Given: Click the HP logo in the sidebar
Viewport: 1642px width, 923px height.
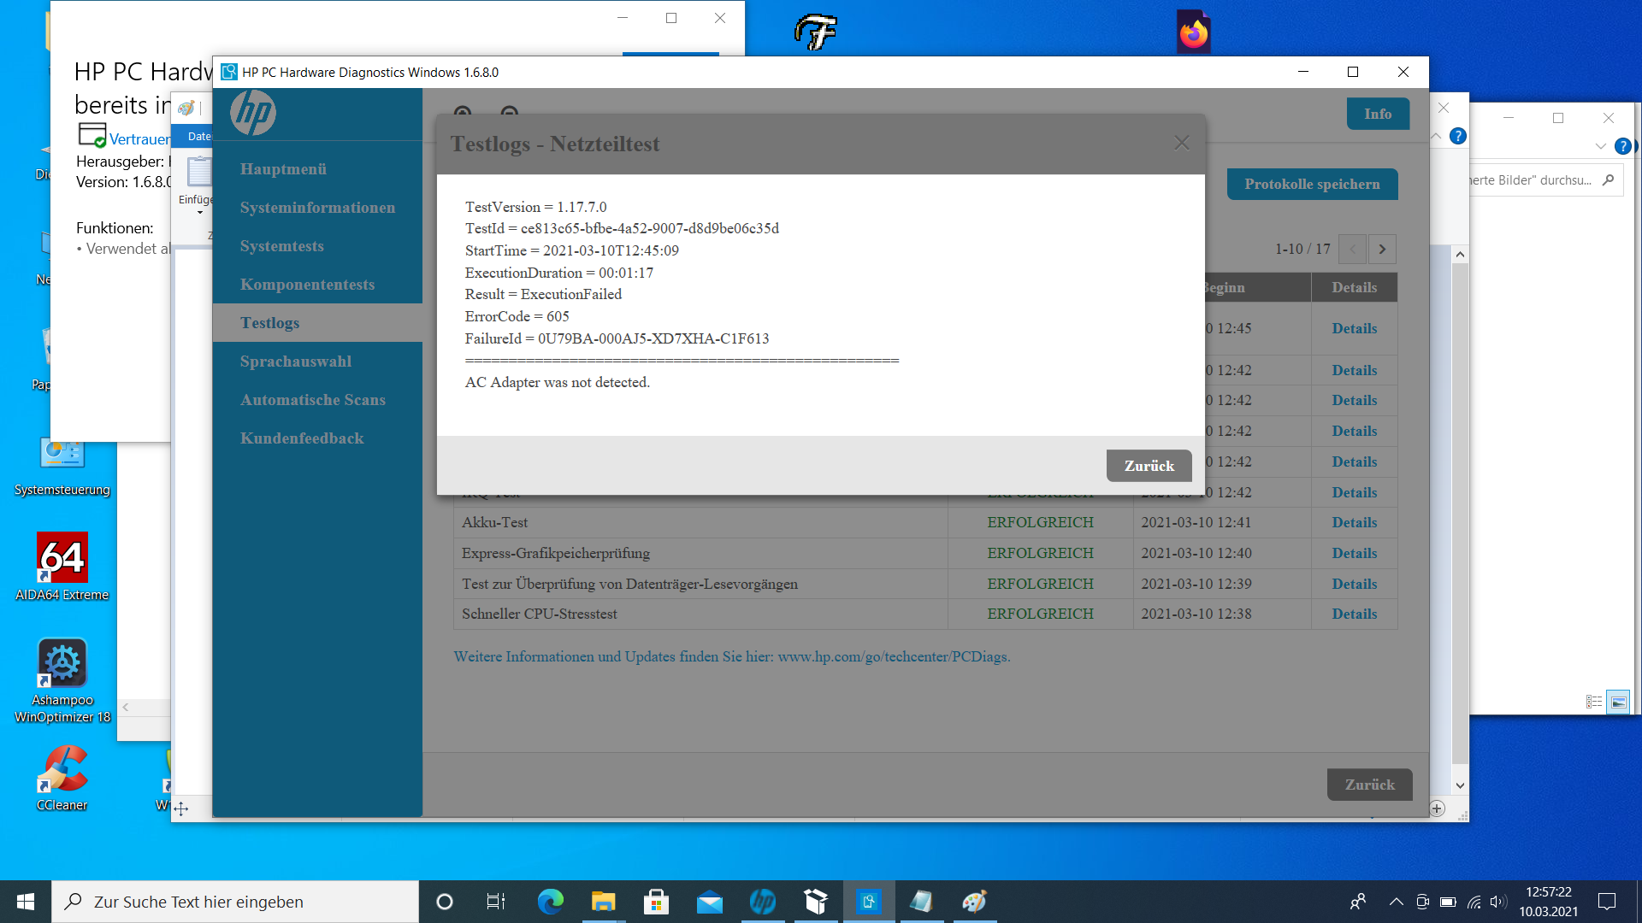Looking at the screenshot, I should click(x=253, y=114).
